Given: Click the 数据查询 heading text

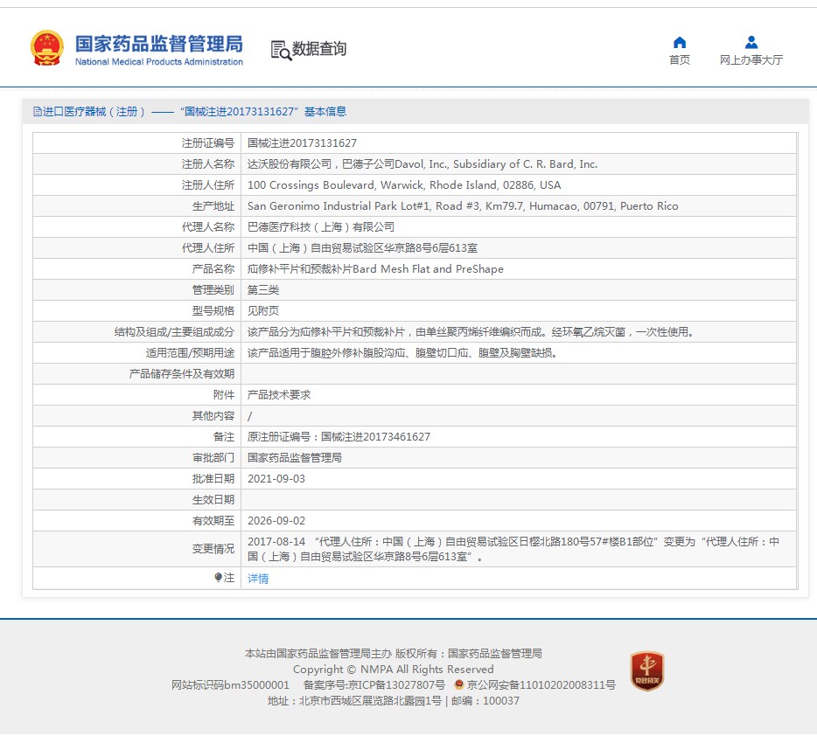Looking at the screenshot, I should pos(319,49).
